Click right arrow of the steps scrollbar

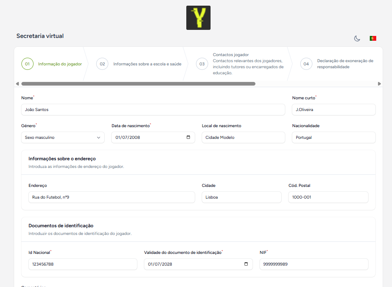[379, 84]
